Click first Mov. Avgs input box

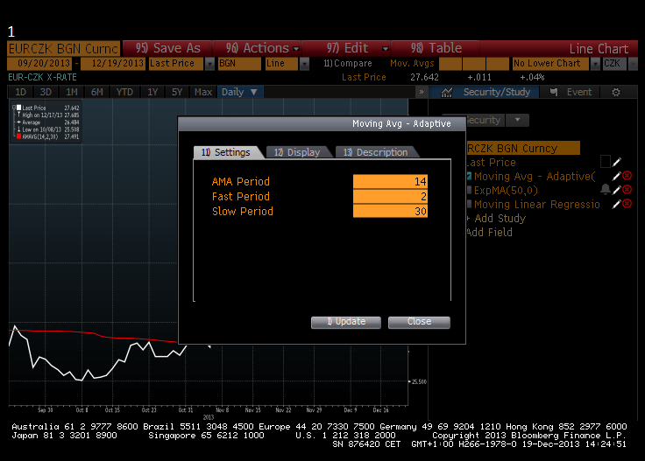tap(450, 64)
